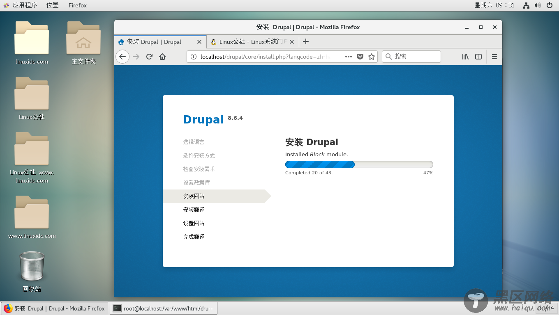Viewport: 559px width, 315px height.
Task: Switch to the root@localhost terminal taskbar button
Action: click(164, 308)
